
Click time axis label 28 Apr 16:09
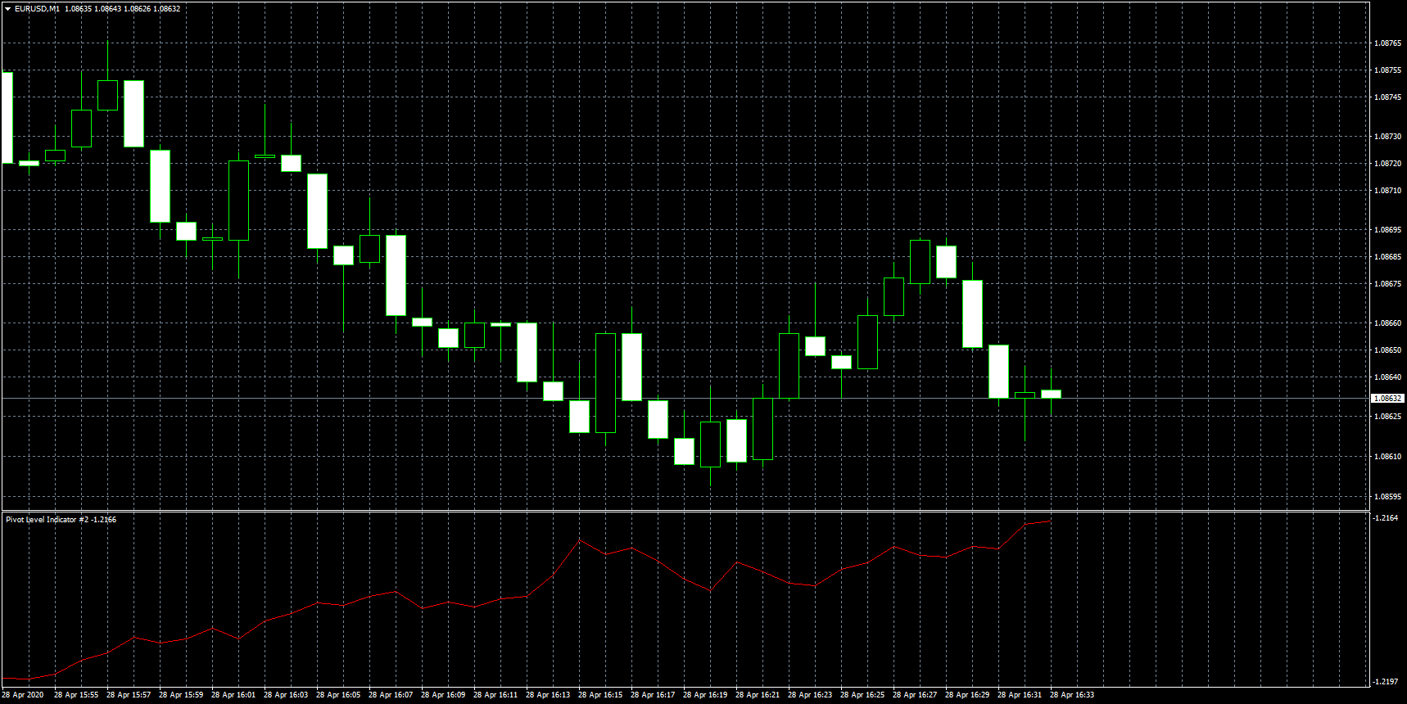pos(443,695)
